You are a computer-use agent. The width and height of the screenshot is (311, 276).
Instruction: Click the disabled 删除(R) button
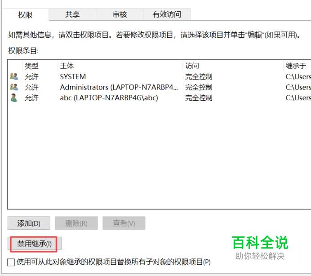pos(76,223)
